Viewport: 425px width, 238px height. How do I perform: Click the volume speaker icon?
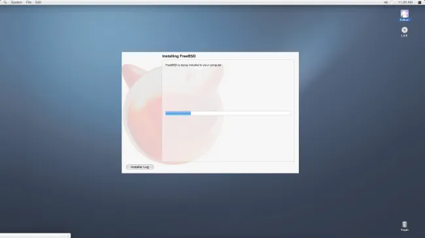(x=386, y=2)
